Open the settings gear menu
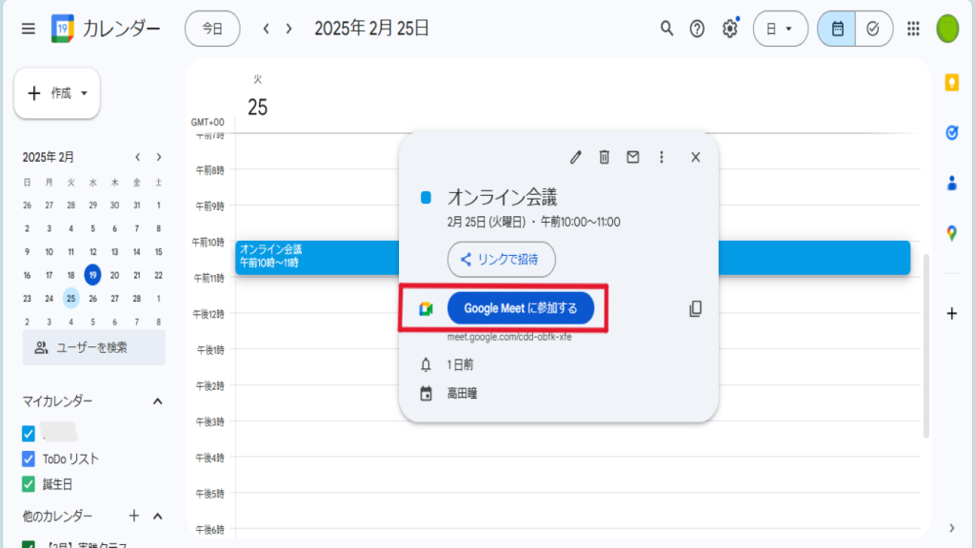This screenshot has width=975, height=548. [729, 29]
